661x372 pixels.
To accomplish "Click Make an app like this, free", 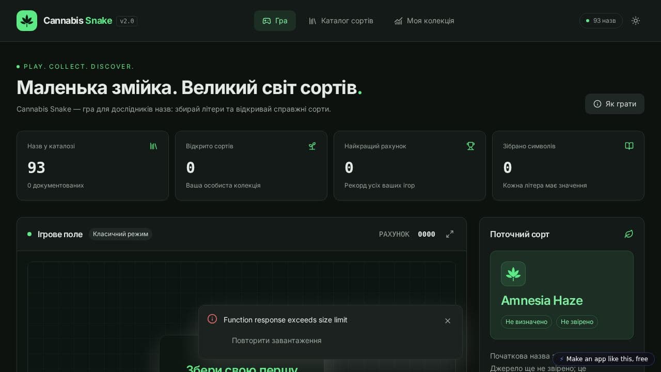I will [x=604, y=359].
